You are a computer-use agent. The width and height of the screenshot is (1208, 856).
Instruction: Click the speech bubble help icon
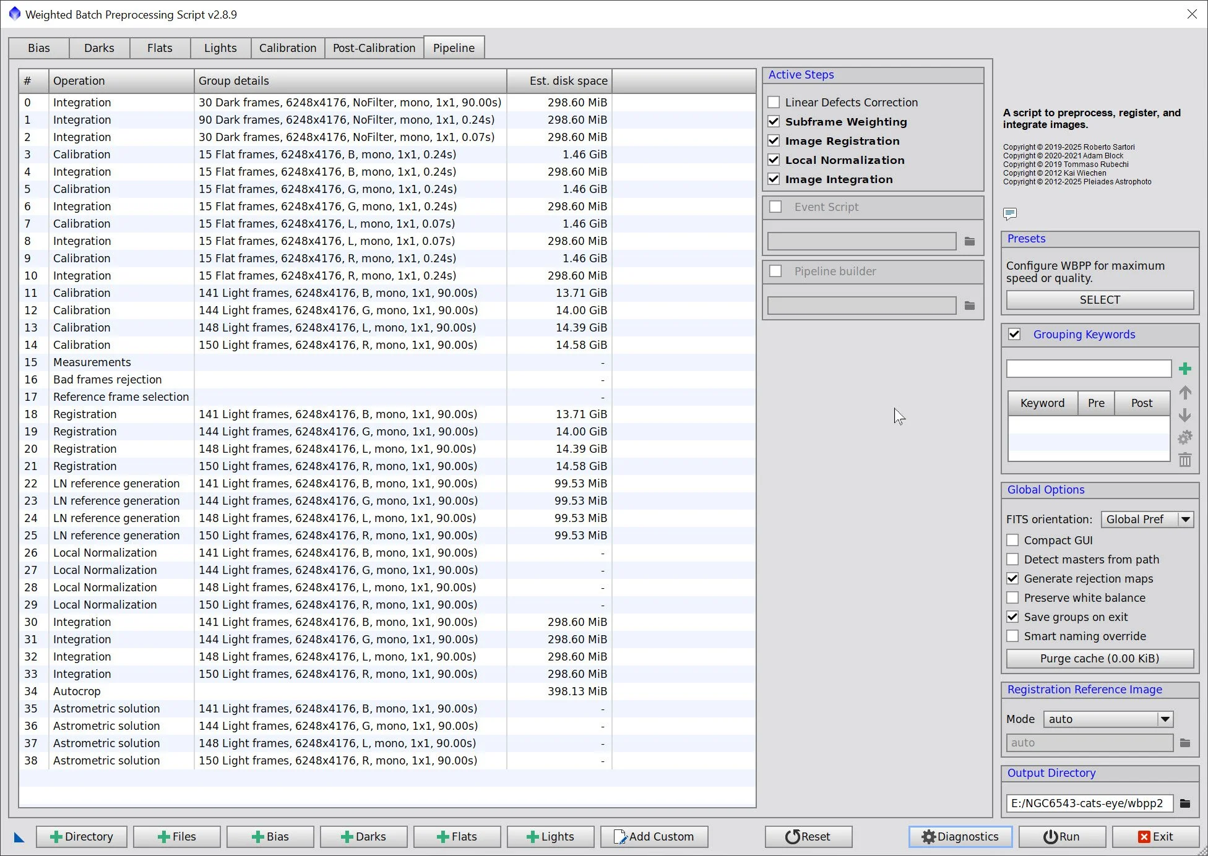1009,214
